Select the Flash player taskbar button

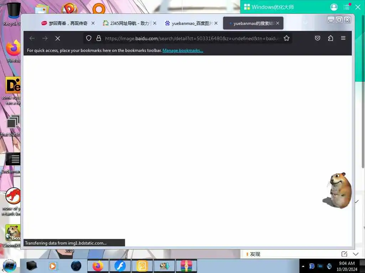click(x=120, y=266)
